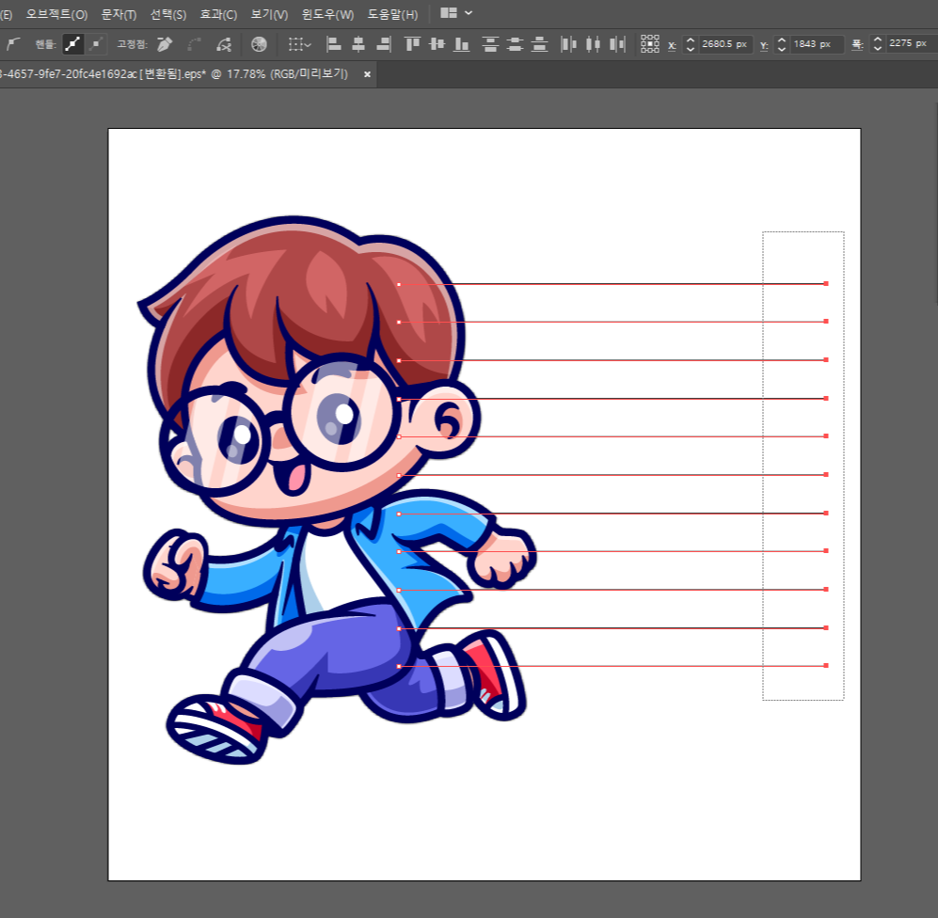Cut path at selected anchor points
The image size is (938, 918).
[224, 43]
